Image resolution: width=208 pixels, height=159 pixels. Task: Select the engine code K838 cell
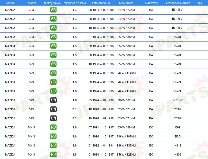click(x=178, y=154)
